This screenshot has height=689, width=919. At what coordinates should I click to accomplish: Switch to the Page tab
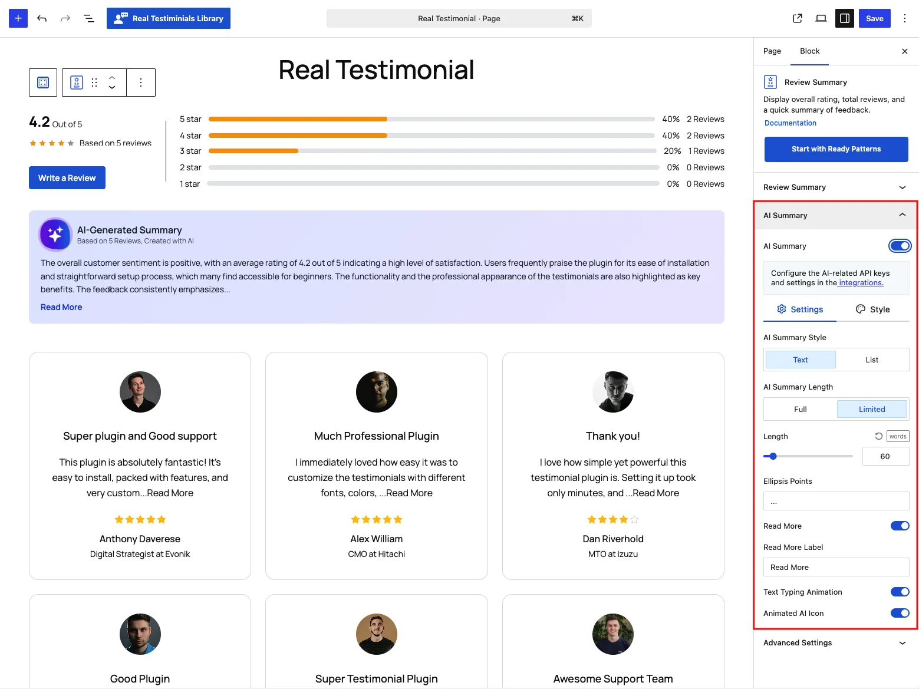coord(772,51)
